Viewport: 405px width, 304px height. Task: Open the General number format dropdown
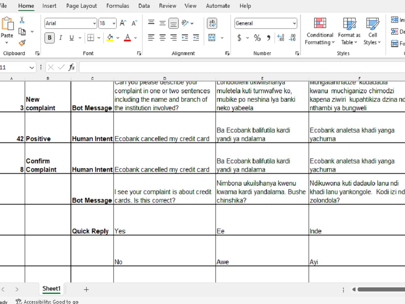(294, 24)
